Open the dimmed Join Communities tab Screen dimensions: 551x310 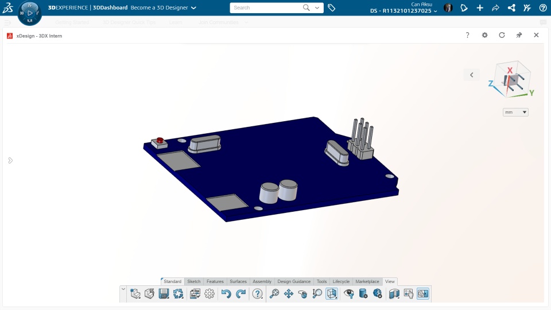pyautogui.click(x=219, y=22)
